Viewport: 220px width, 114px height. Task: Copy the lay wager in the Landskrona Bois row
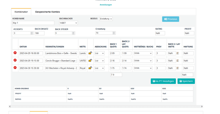(178, 53)
